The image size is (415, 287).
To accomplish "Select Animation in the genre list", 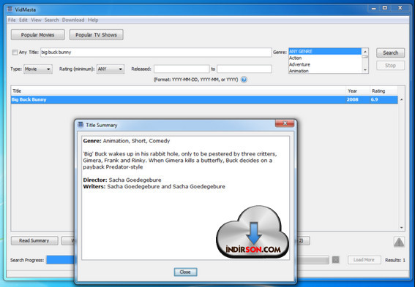I will coord(325,71).
